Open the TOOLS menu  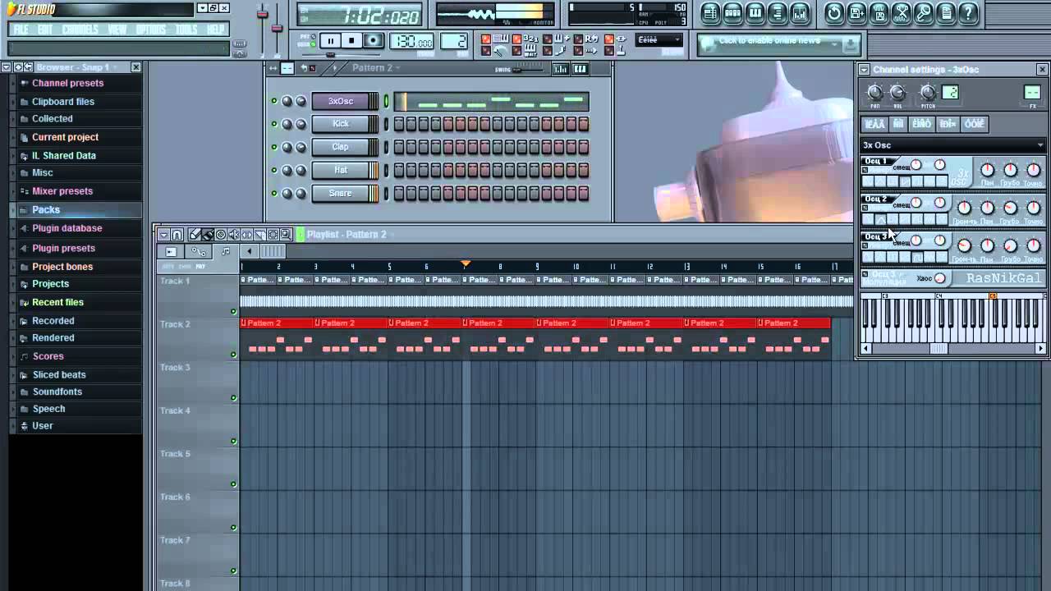click(186, 30)
